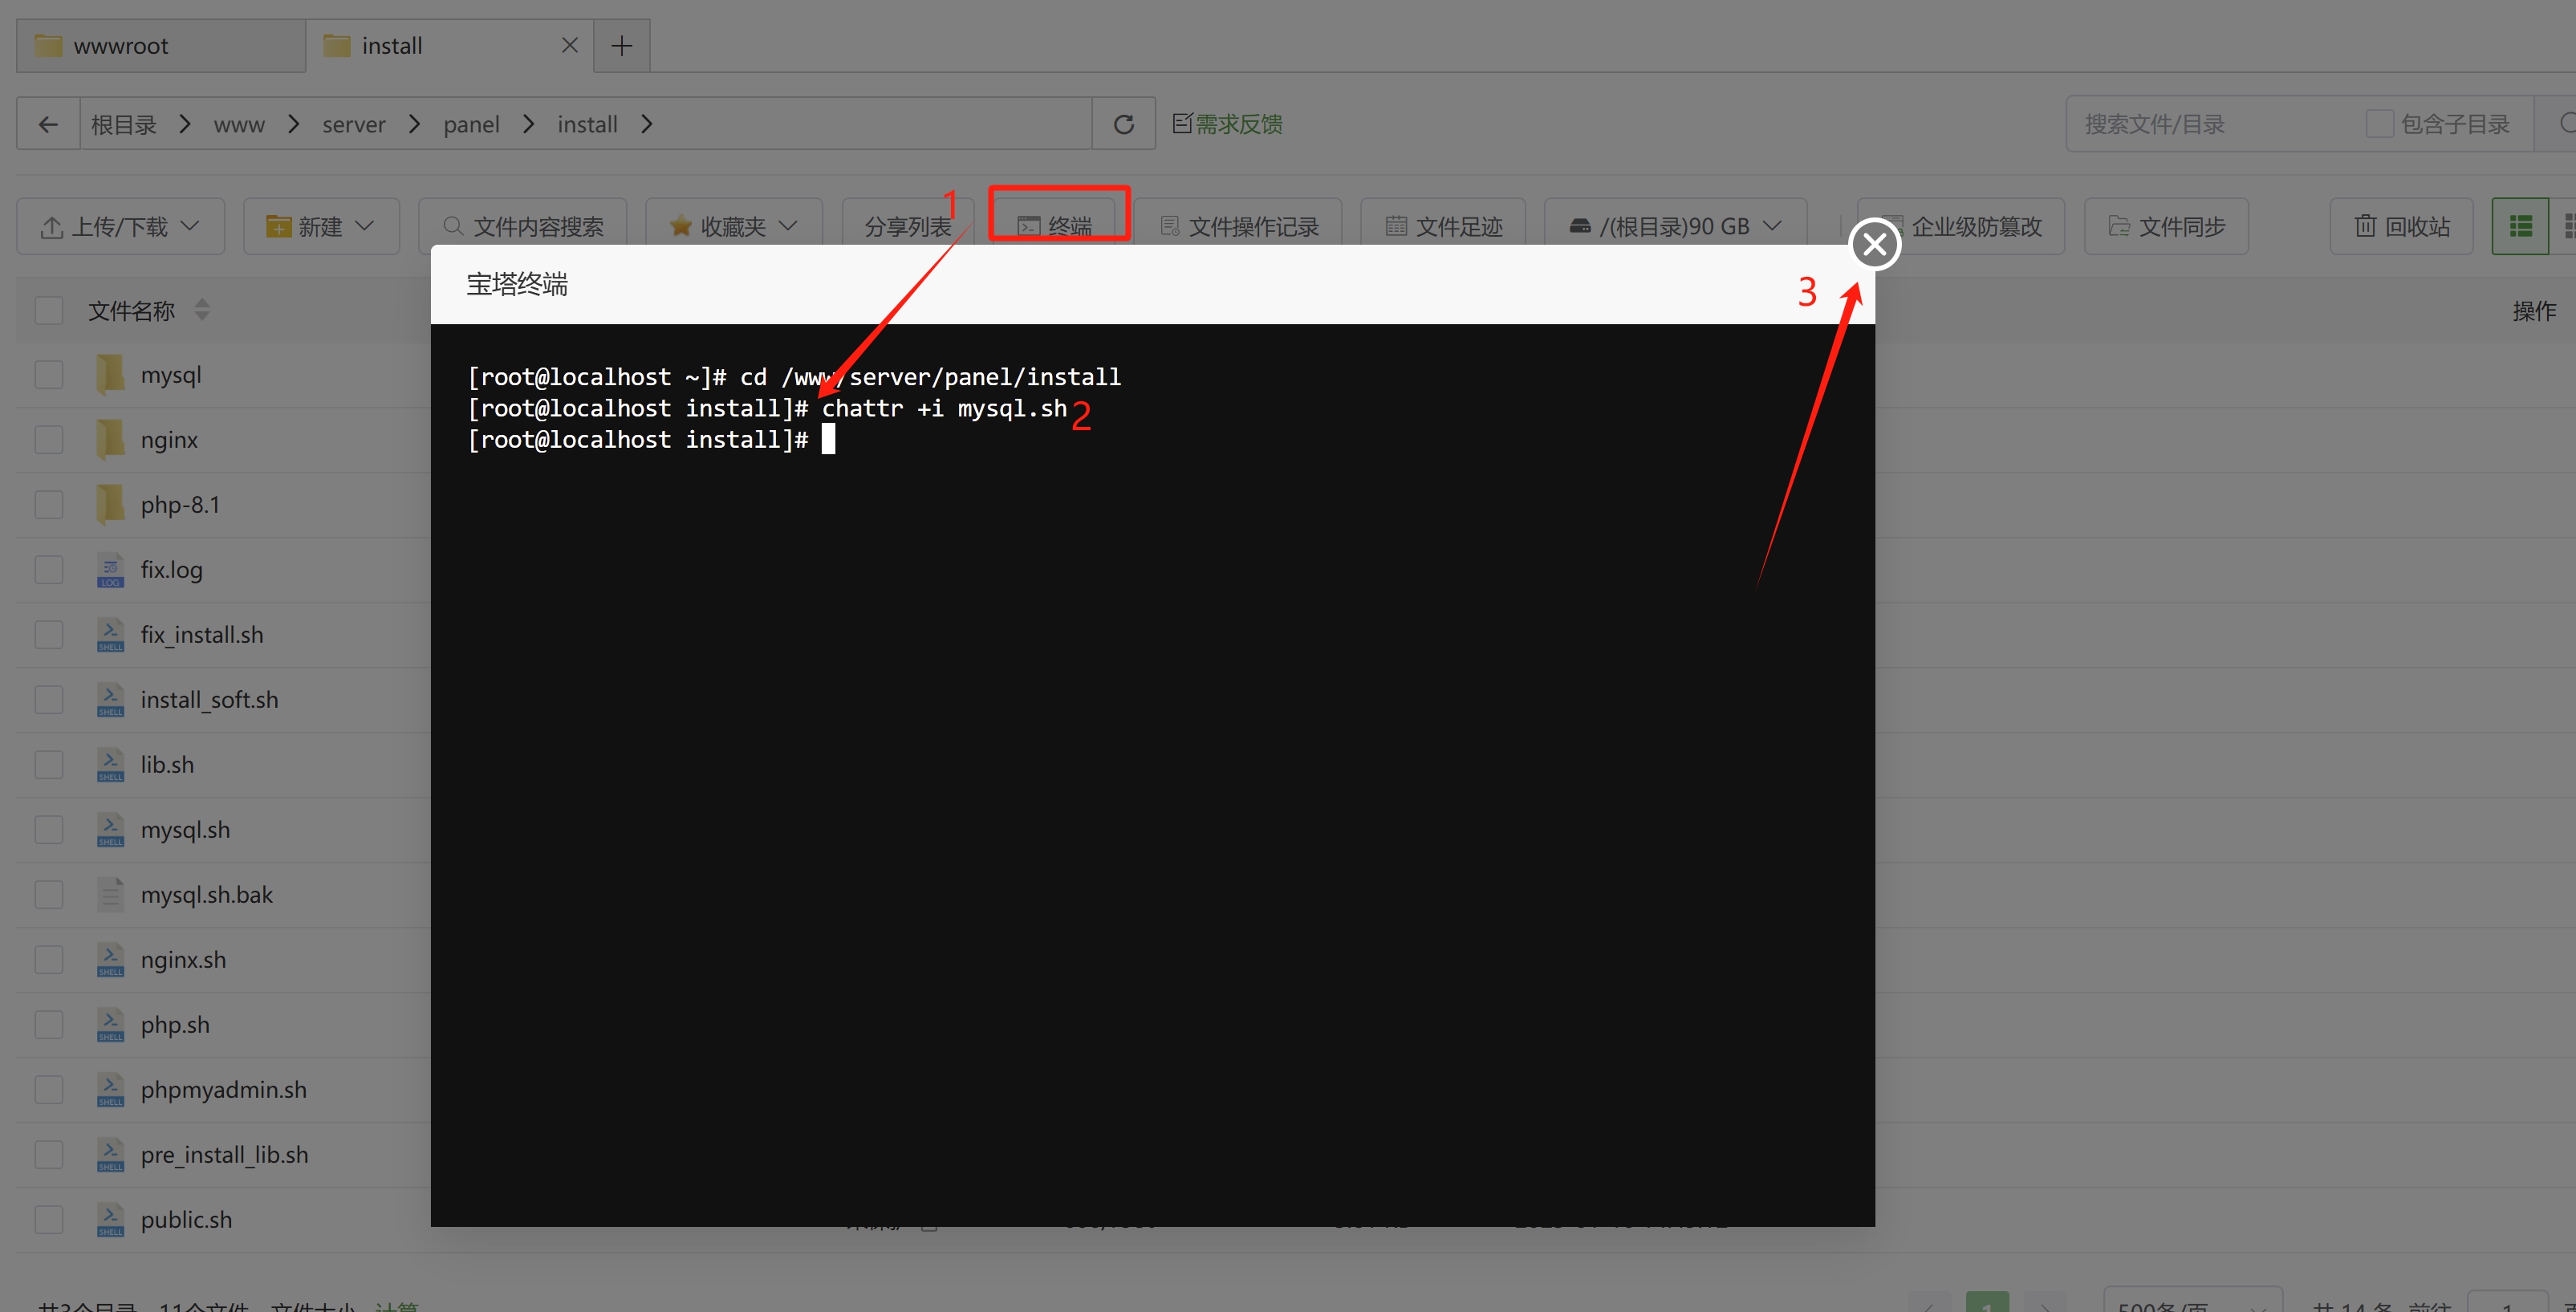Expand chevron after install breadcrumb
The image size is (2576, 1312).
[x=647, y=124]
